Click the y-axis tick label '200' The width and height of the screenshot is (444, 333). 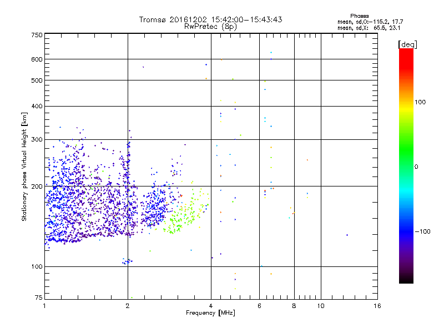pos(37,186)
